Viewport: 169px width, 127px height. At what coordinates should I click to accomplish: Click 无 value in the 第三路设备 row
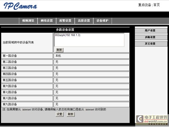57,68
